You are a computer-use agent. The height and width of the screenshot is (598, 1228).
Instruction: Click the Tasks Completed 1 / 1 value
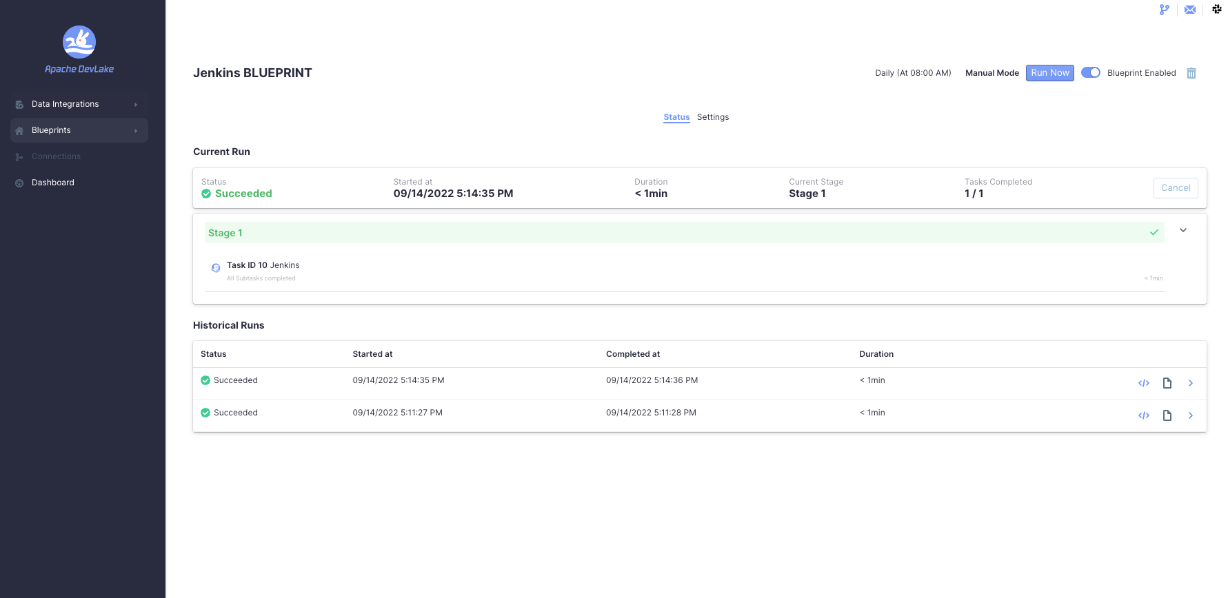pos(974,194)
